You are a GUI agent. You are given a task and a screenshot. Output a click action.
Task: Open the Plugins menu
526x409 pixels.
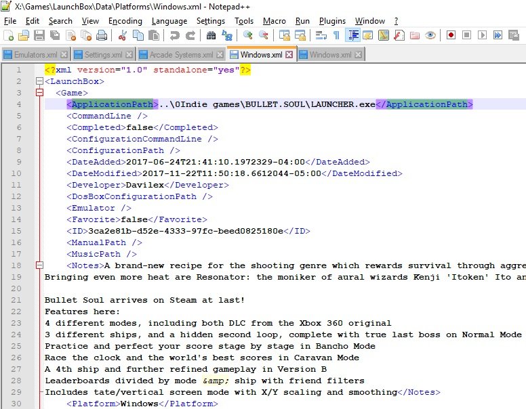[332, 21]
